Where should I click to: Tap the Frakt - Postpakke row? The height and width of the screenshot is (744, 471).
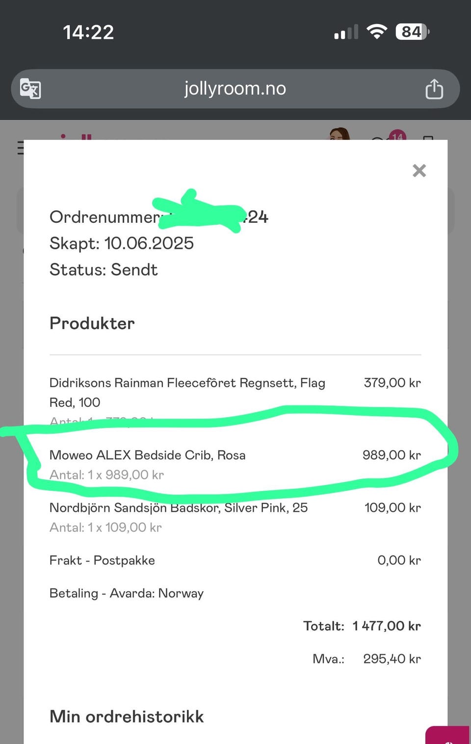click(x=235, y=560)
